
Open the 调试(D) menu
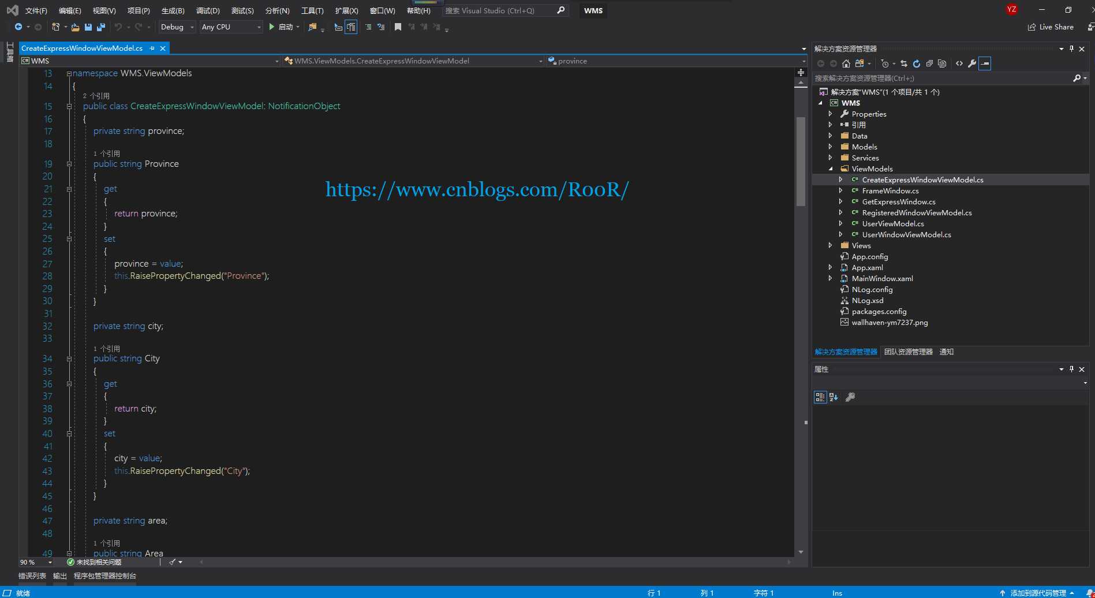click(208, 10)
